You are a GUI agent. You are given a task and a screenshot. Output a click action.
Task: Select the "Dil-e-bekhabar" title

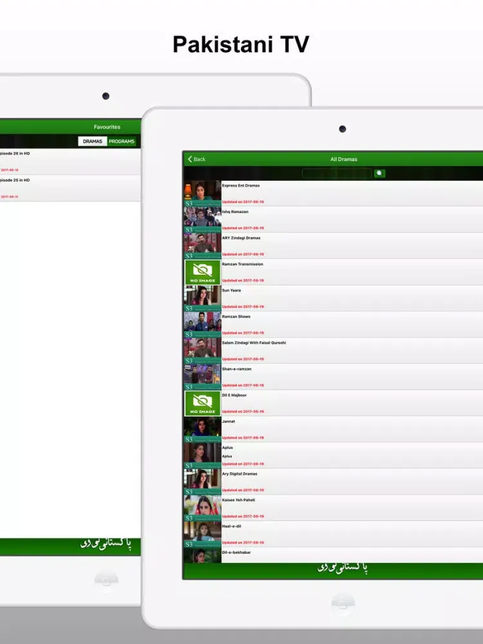(236, 553)
